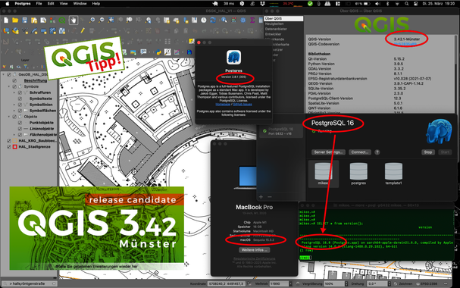Toggle the Symboltexte layer checkbox
Image resolution: width=460 pixels, height=288 pixels.
[x=20, y=99]
